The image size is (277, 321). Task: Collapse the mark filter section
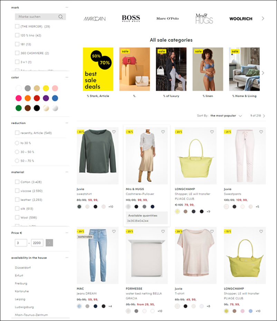[x=67, y=7]
